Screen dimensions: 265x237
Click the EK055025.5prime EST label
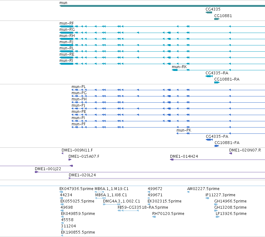tap(77, 201)
